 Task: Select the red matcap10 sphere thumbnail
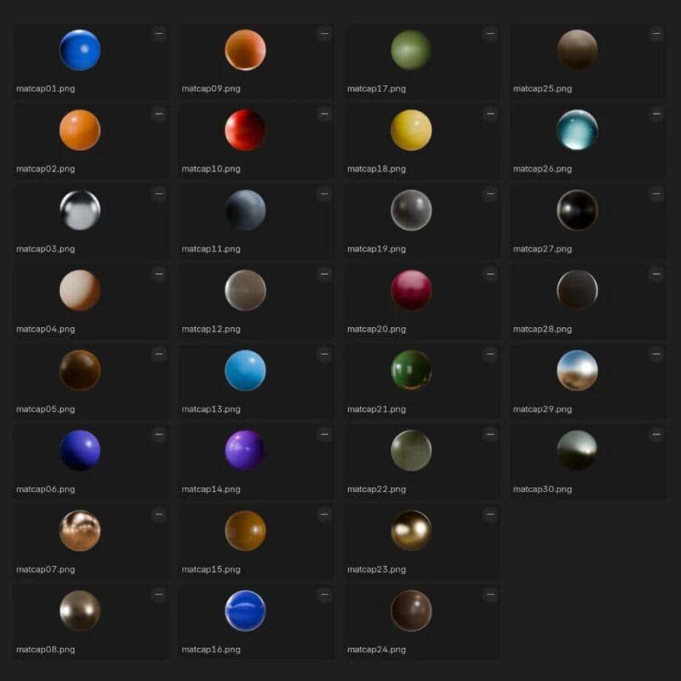coord(246,130)
